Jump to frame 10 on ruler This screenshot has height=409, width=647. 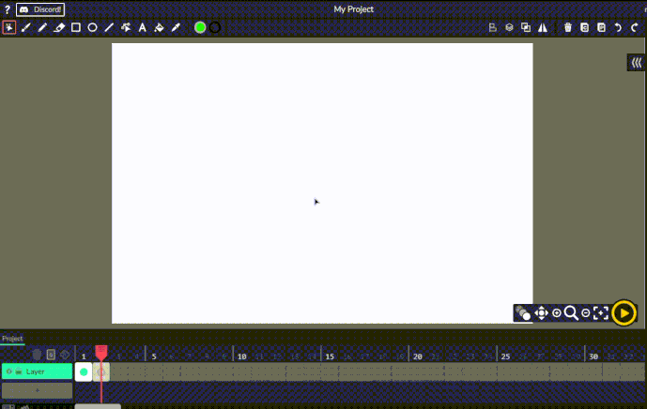(x=241, y=356)
